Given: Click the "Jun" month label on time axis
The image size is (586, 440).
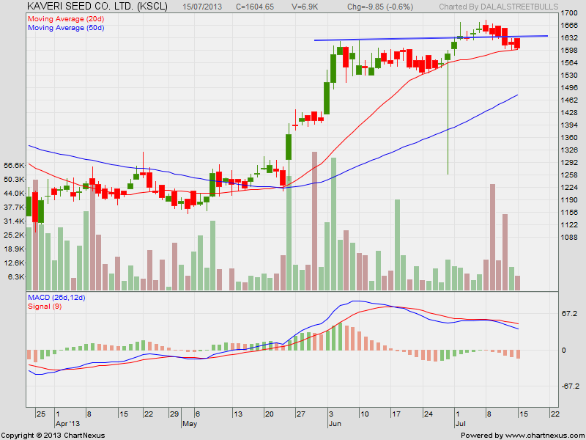Looking at the screenshot, I should [335, 424].
